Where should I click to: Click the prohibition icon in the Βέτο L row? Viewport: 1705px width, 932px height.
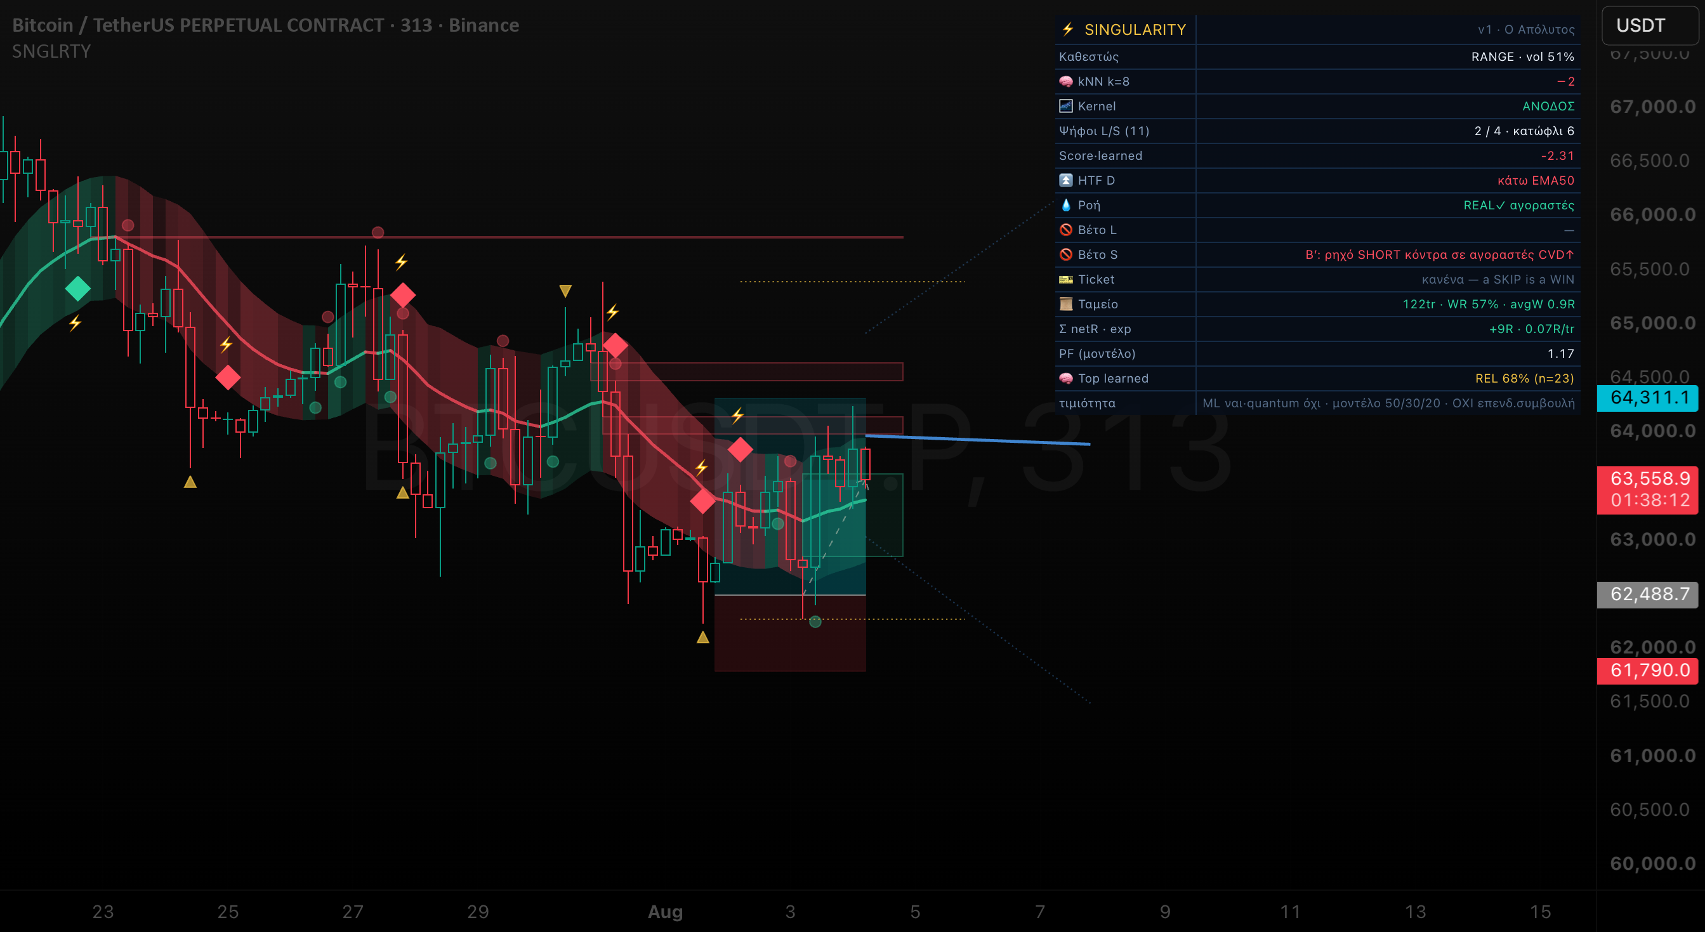(1065, 230)
